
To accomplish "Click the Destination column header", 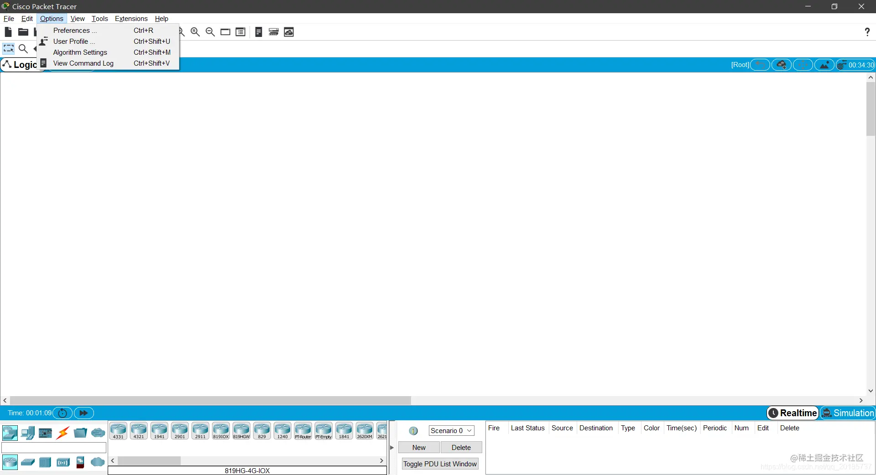I will 596,428.
